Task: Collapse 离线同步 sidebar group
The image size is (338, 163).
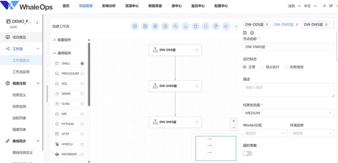Action: point(38,141)
